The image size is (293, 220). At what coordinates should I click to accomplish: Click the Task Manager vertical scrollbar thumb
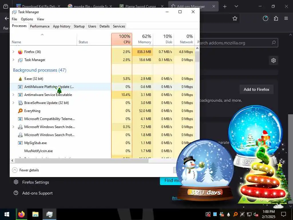(x=197, y=56)
